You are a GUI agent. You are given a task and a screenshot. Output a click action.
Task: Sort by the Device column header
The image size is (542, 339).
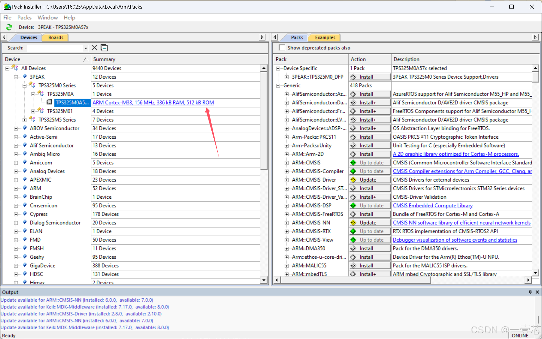coord(46,59)
